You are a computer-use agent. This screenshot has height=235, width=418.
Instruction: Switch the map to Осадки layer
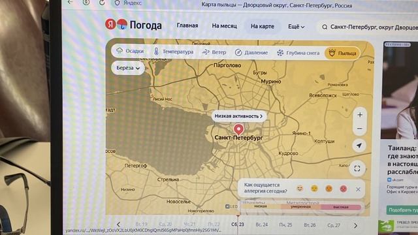pyautogui.click(x=130, y=51)
